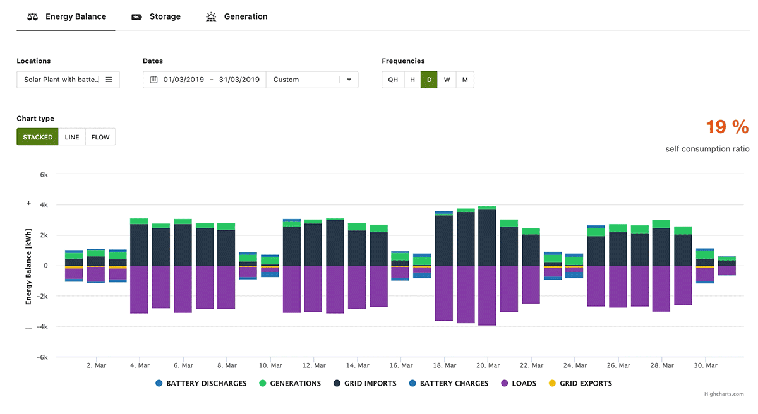Image resolution: width=758 pixels, height=414 pixels.
Task: Click the solar panel icon beside Generation
Action: (210, 16)
